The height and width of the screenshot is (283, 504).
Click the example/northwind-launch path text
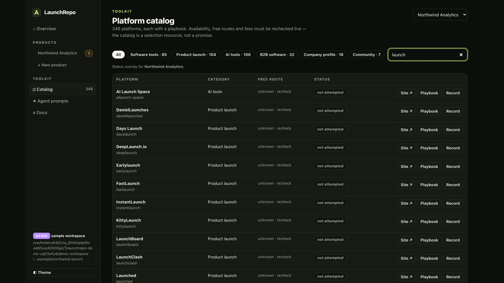point(60,259)
